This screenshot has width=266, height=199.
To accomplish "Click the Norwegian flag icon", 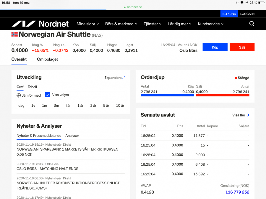I will pos(14,34).
